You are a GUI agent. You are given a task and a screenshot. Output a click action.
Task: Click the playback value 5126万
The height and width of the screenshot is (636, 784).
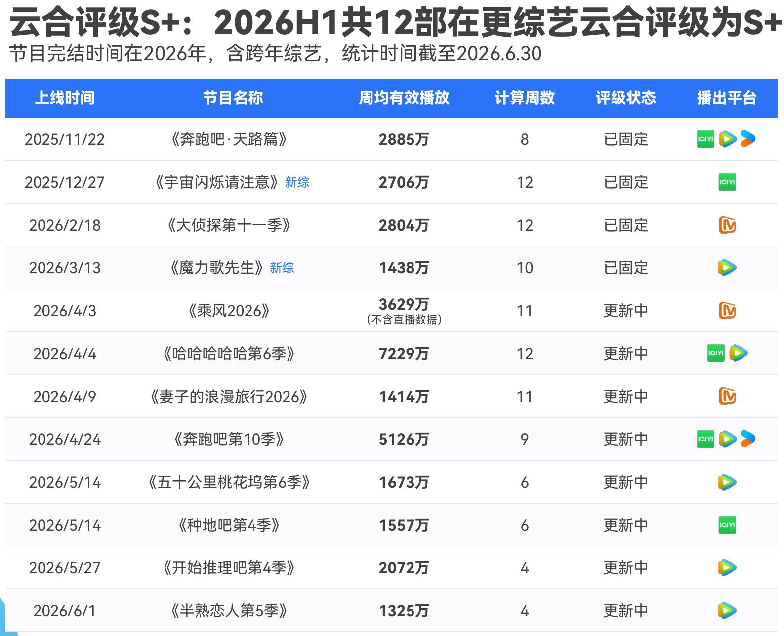404,439
